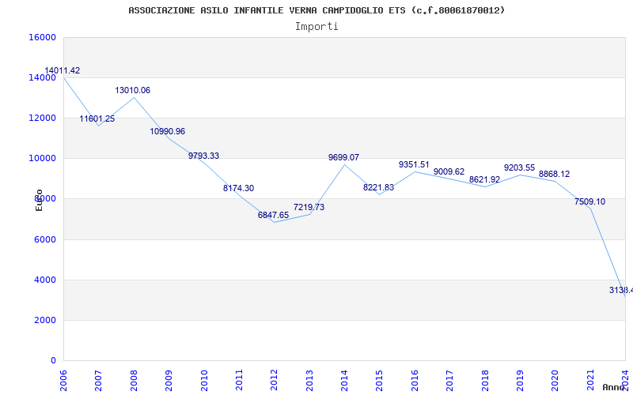Image resolution: width=633 pixels, height=395 pixels.
Task: Click the x-axis year 2016
Action: point(415,381)
